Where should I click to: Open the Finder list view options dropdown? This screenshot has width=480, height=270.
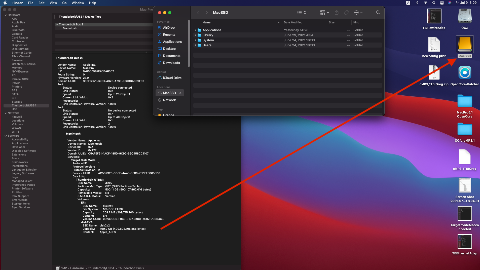tap(302, 13)
